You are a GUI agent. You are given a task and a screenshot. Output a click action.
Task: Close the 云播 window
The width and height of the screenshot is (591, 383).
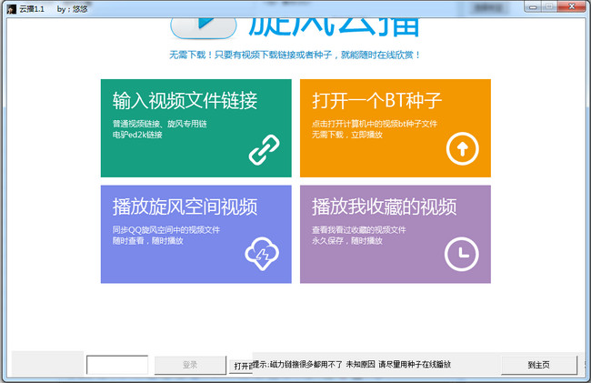[571, 6]
